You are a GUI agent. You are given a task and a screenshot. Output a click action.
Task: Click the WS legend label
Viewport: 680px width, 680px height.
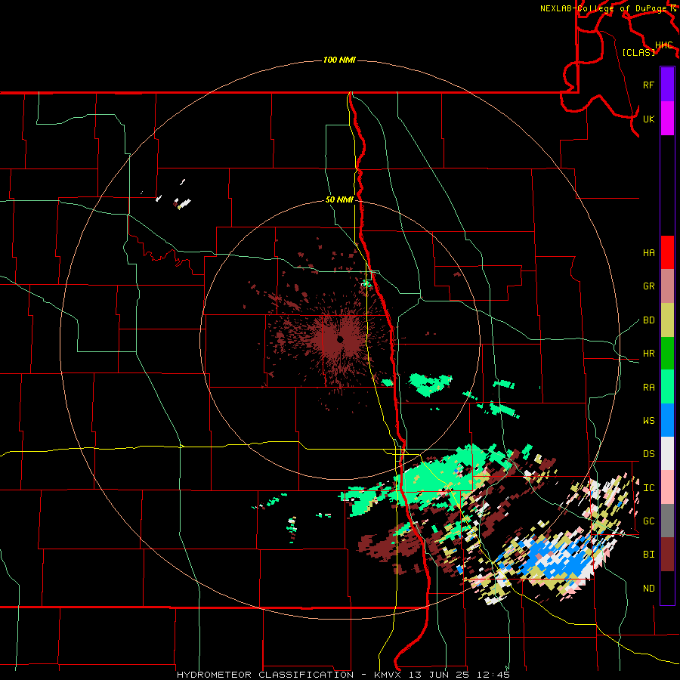648,421
